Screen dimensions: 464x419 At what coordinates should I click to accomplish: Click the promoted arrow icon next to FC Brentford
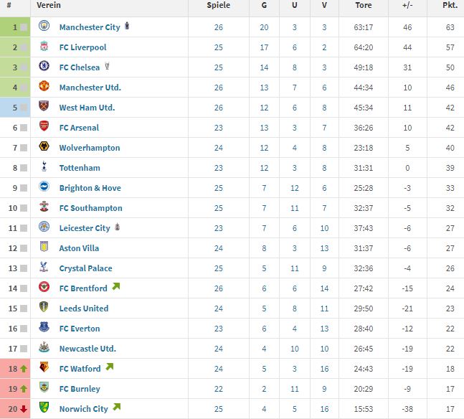pos(116,287)
